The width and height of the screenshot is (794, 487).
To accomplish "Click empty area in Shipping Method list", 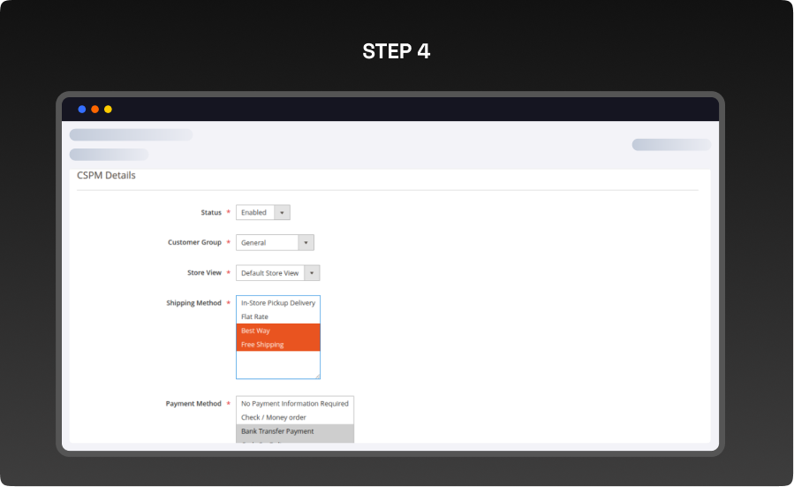I will pos(277,364).
